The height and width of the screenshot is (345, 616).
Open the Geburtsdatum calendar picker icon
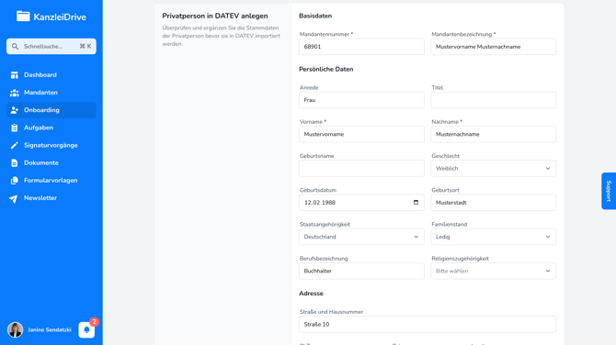416,202
